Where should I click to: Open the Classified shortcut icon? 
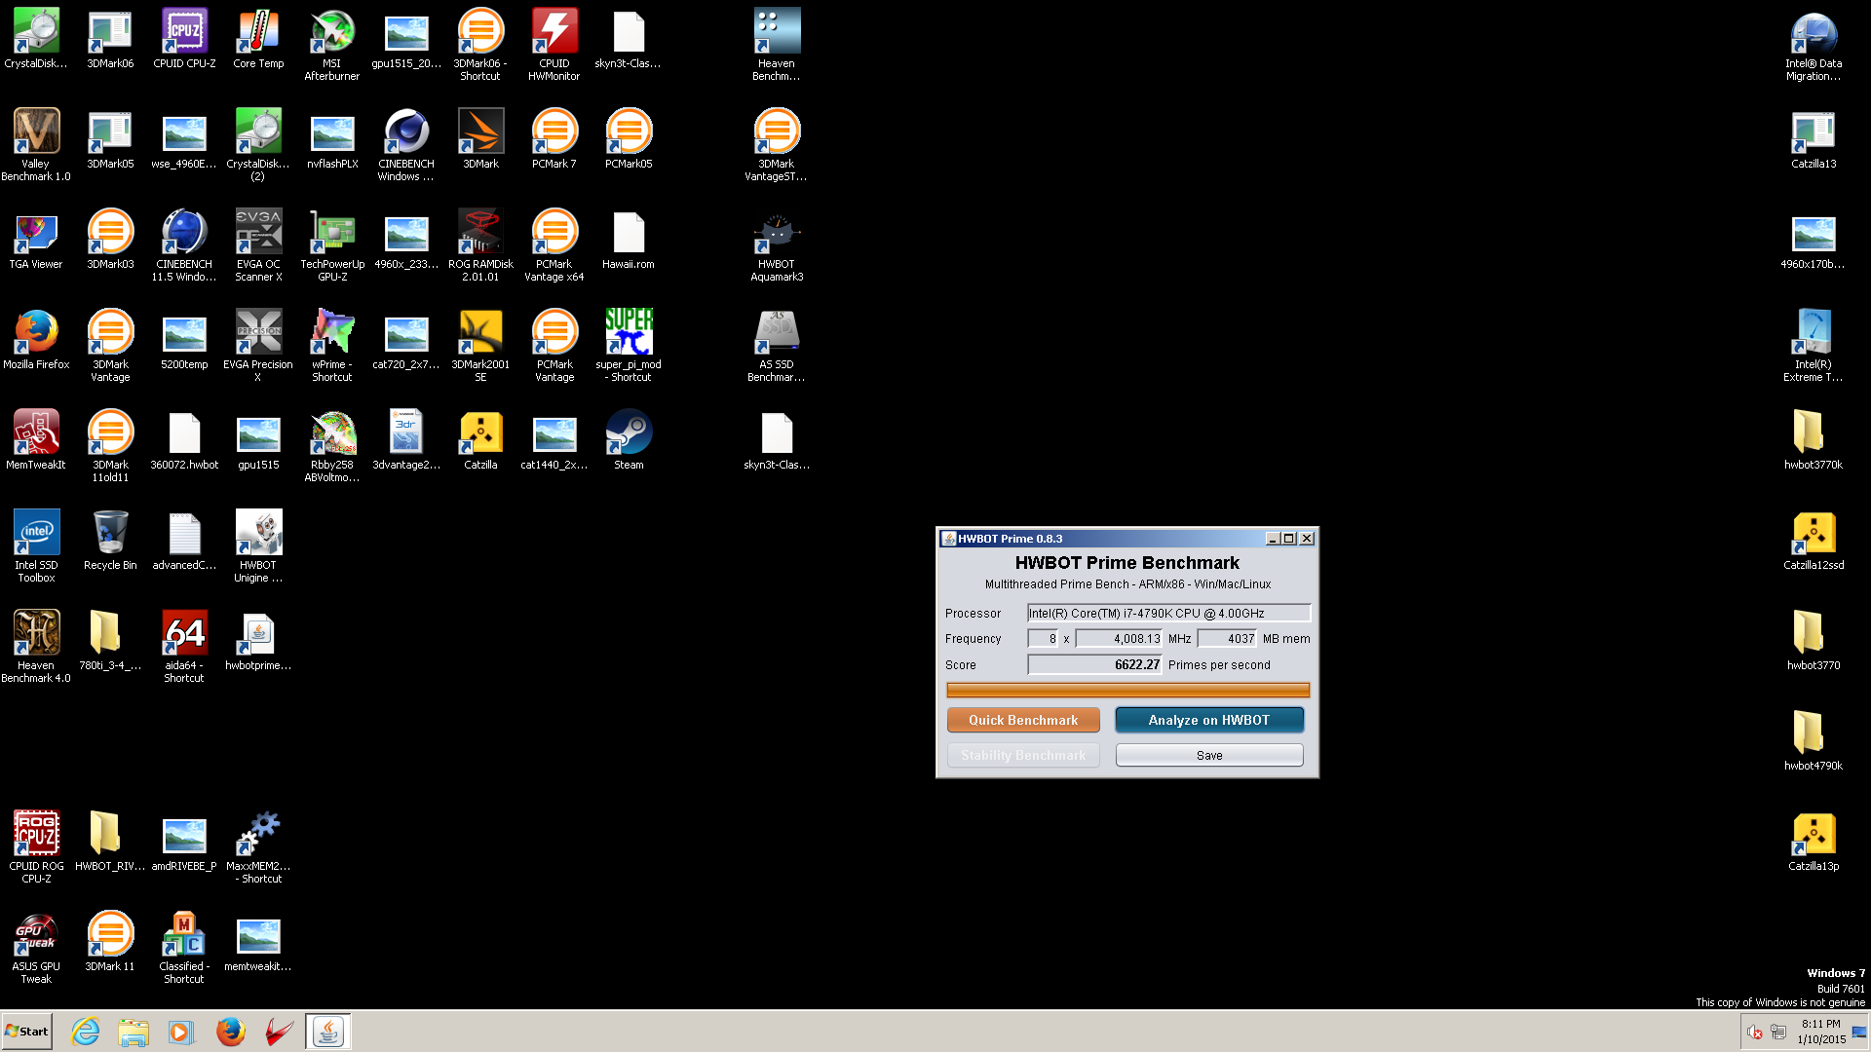pos(184,948)
